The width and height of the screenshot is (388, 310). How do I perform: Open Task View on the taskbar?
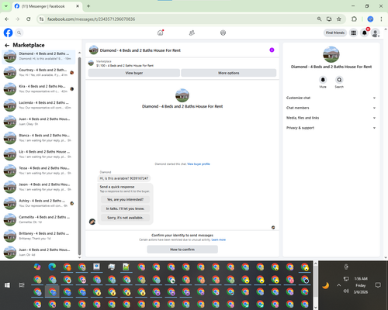tap(22, 285)
